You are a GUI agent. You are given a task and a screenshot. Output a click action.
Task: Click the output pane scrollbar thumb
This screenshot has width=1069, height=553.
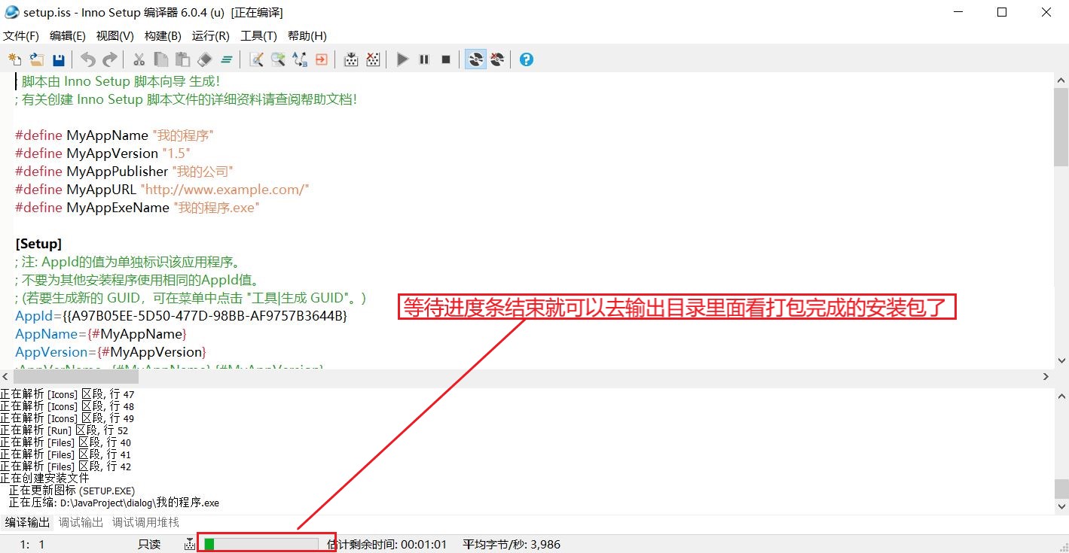[x=1061, y=488]
